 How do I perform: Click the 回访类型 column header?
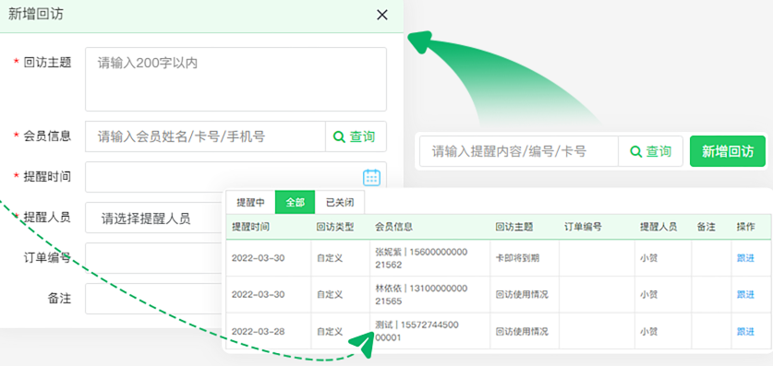(x=334, y=227)
